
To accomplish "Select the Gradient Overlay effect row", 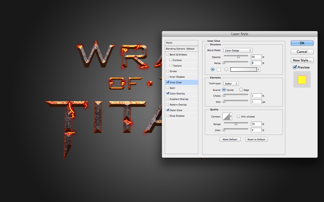I will click(181, 99).
